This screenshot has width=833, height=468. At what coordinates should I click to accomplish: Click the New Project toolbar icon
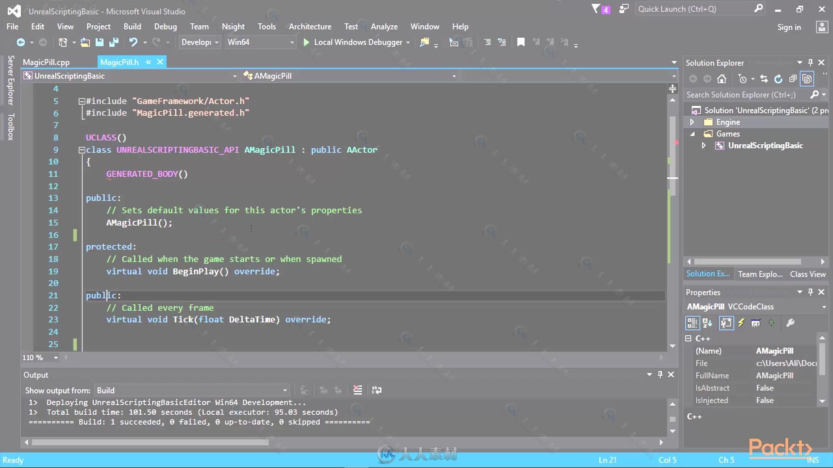(63, 42)
